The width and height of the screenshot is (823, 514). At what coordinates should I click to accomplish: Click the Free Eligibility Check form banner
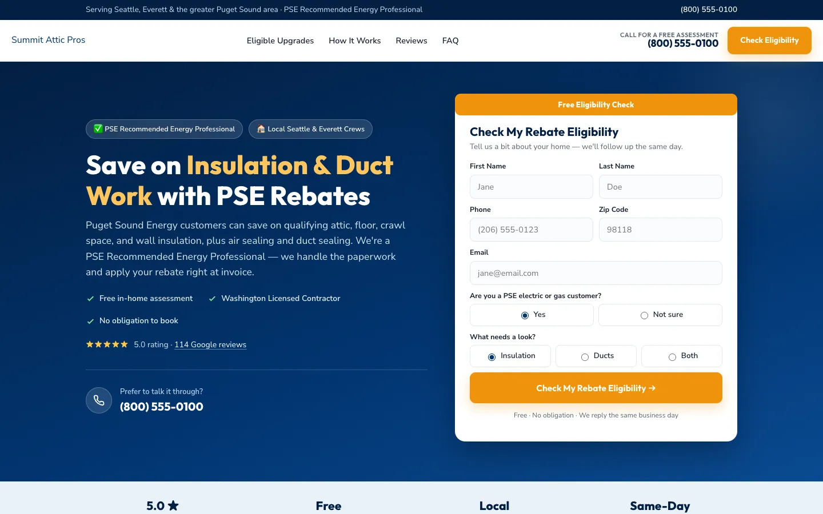[x=596, y=105]
